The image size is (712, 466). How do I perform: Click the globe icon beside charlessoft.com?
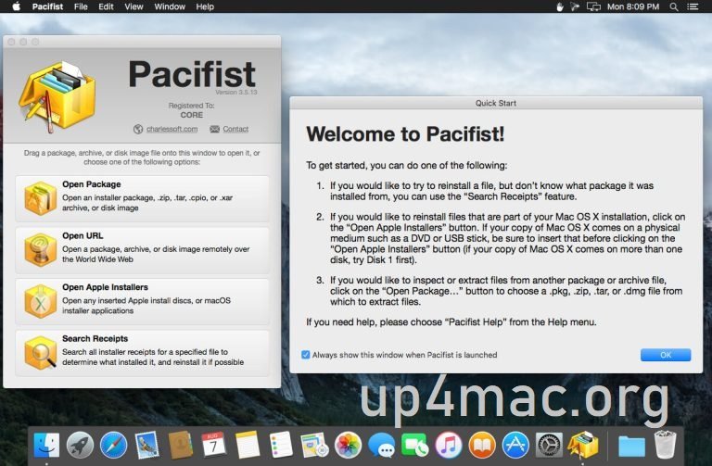click(138, 130)
